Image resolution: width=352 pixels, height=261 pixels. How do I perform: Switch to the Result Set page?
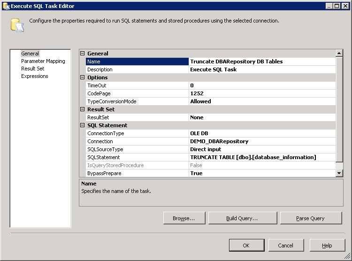click(x=32, y=69)
